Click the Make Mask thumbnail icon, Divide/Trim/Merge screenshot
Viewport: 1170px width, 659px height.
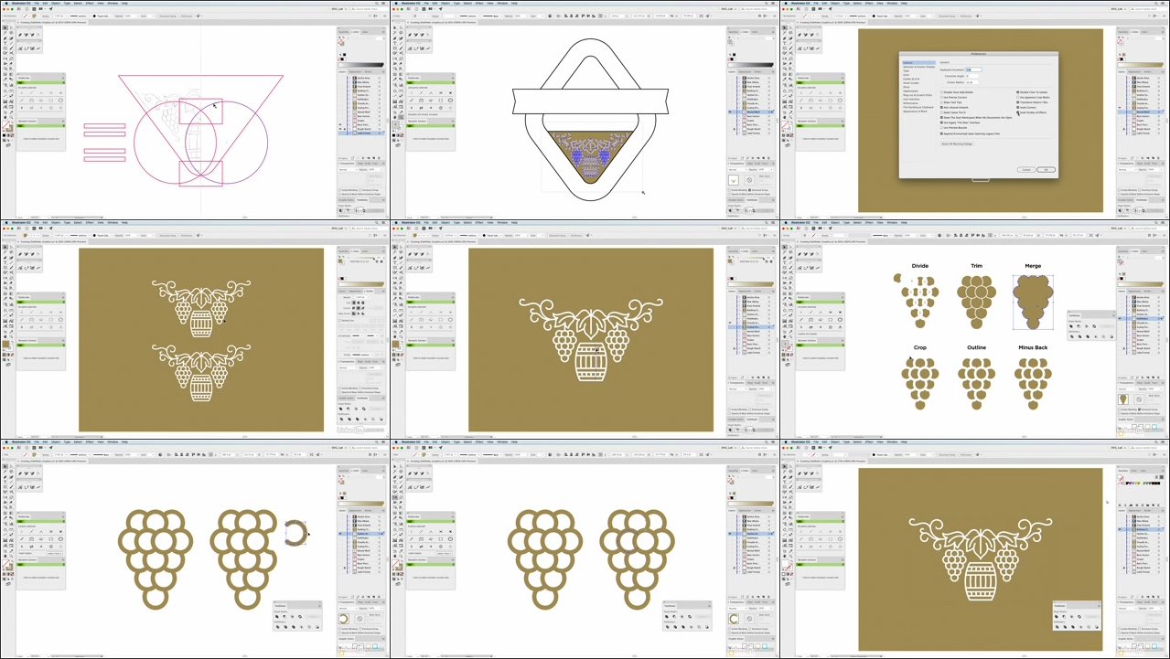click(x=1139, y=399)
